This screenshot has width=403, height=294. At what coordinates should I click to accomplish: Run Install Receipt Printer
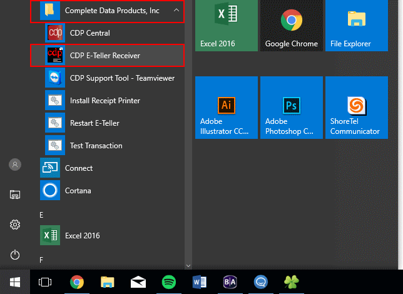click(107, 101)
